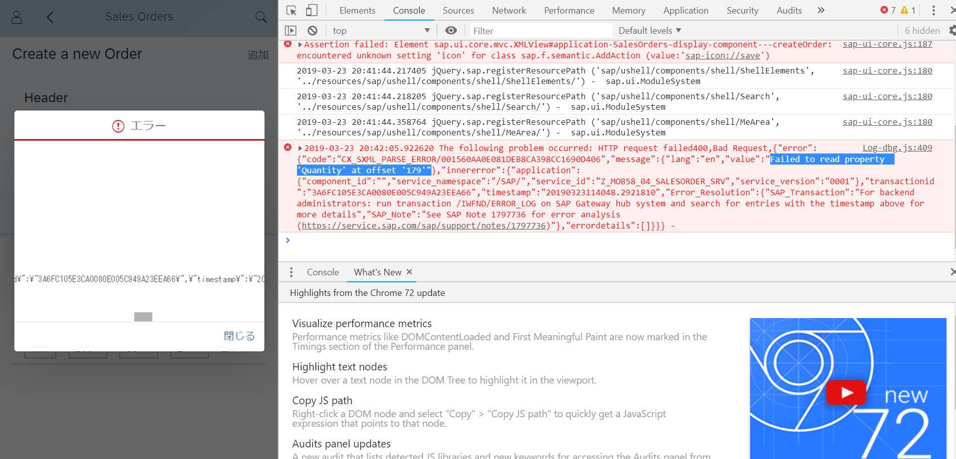Play the Chrome 72 video thumbnail

846,392
